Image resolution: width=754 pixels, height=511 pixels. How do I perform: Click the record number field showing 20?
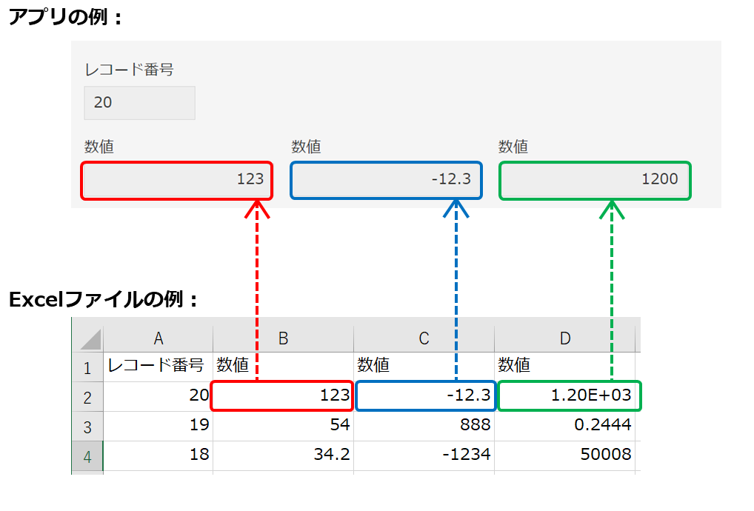pyautogui.click(x=139, y=103)
